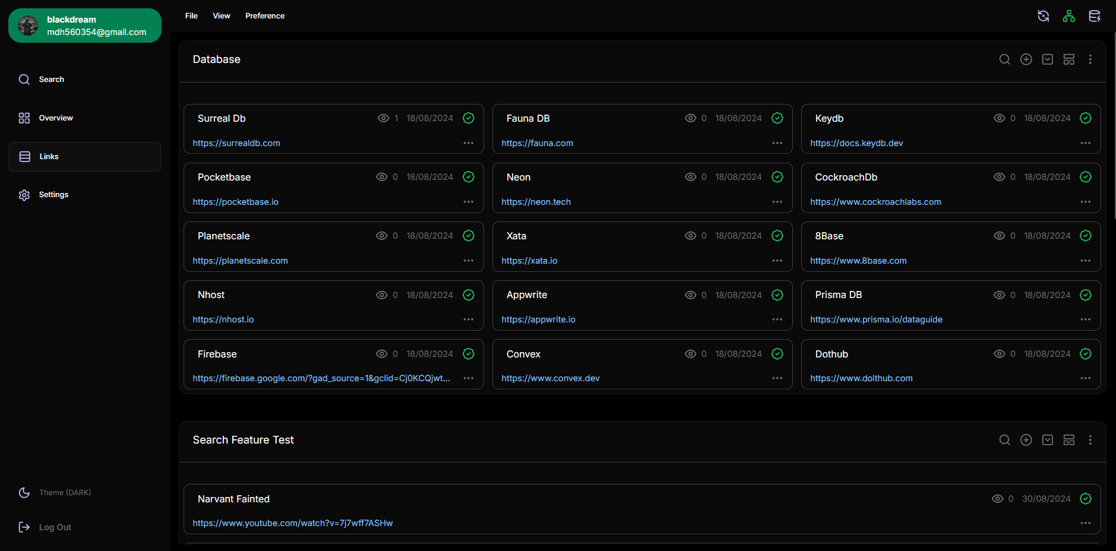Toggle green check status on Fauna DB card
The image size is (1116, 551).
[x=777, y=118]
